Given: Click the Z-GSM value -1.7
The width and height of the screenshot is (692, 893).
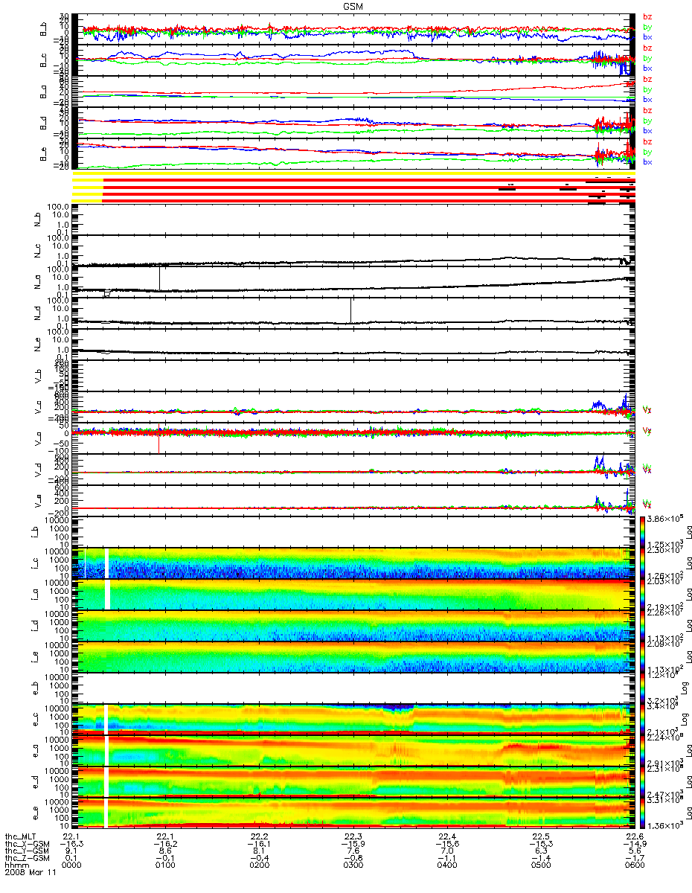Looking at the screenshot, I should [x=634, y=858].
